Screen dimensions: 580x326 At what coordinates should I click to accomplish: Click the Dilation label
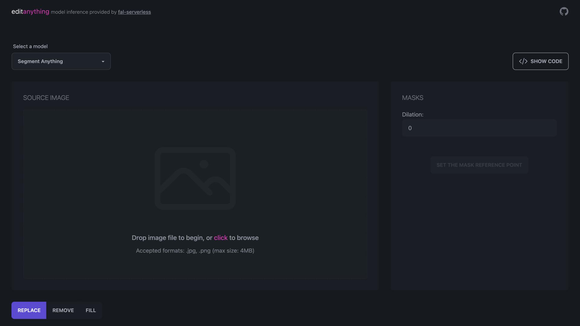coord(412,114)
